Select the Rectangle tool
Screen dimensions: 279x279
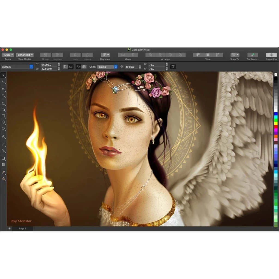[3, 116]
